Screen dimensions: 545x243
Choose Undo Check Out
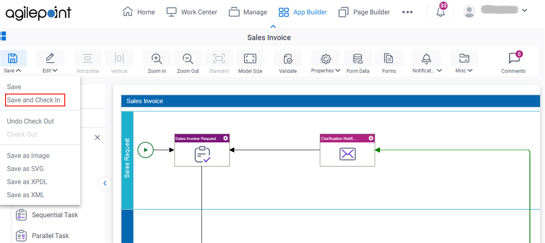point(31,121)
